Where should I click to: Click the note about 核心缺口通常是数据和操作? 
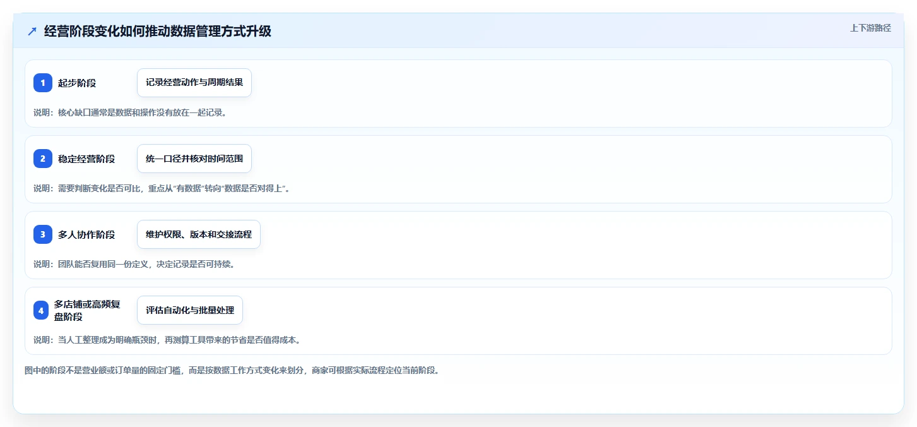click(130, 112)
